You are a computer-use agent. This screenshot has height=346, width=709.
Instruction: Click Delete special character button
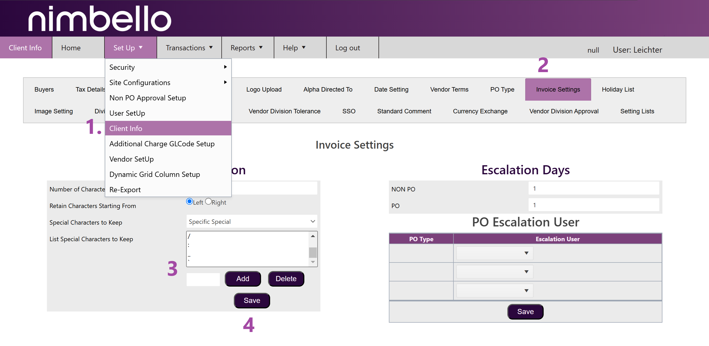(x=286, y=279)
